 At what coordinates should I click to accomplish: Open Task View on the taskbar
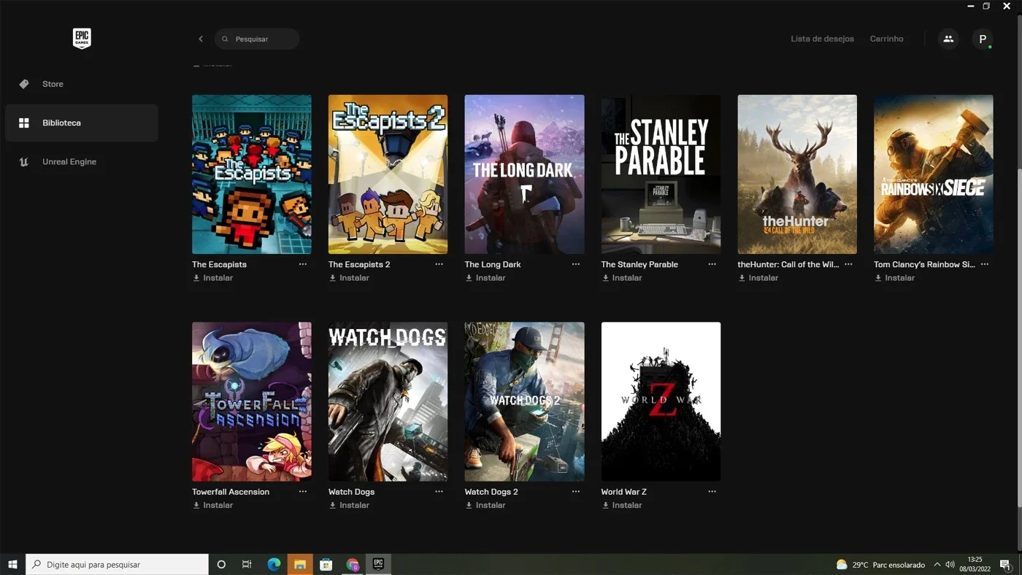[x=247, y=564]
